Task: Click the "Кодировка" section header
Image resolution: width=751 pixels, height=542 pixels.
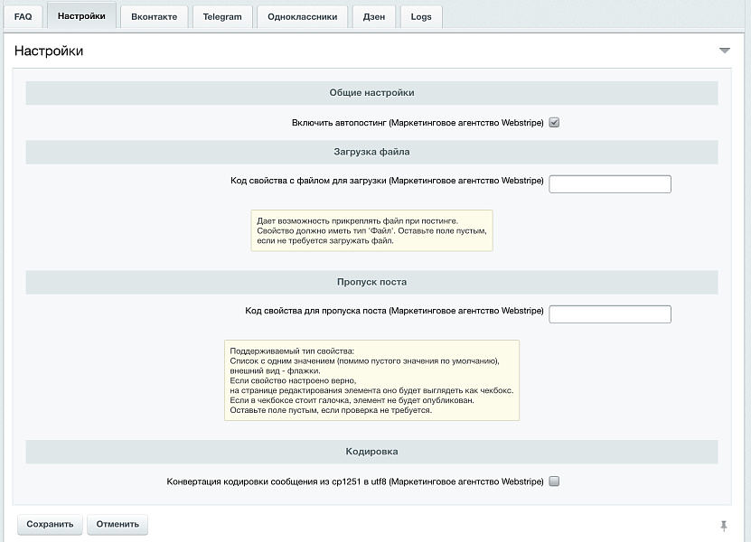Action: tap(373, 451)
